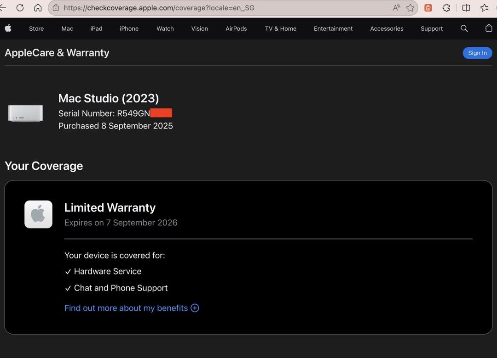
Task: Open the Apple site search icon
Action: (464, 28)
